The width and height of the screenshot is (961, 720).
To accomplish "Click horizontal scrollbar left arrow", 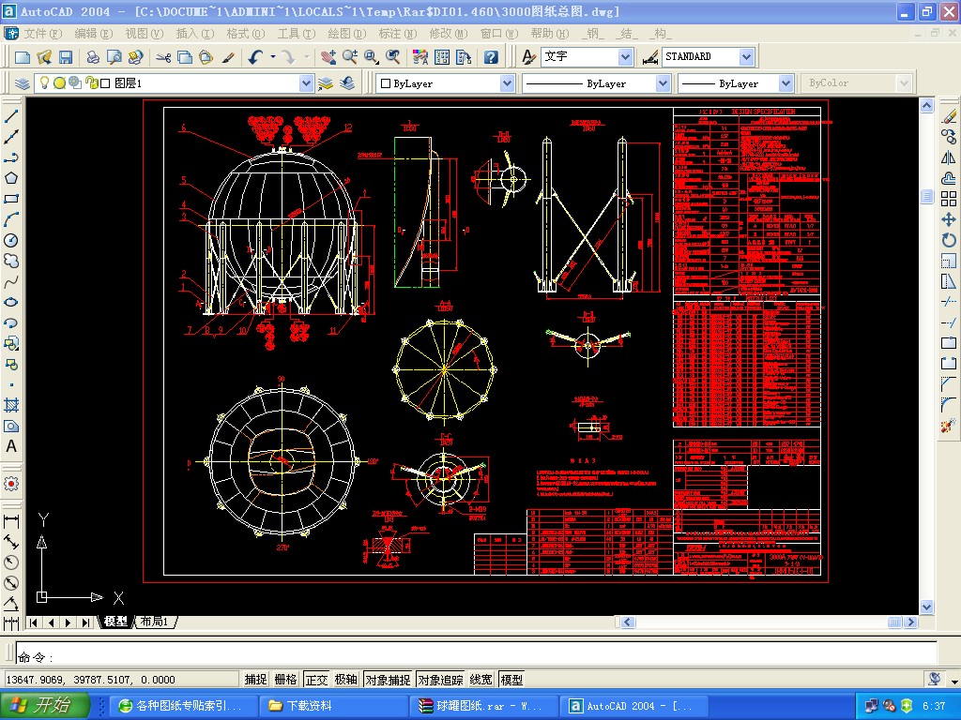I will pyautogui.click(x=627, y=622).
